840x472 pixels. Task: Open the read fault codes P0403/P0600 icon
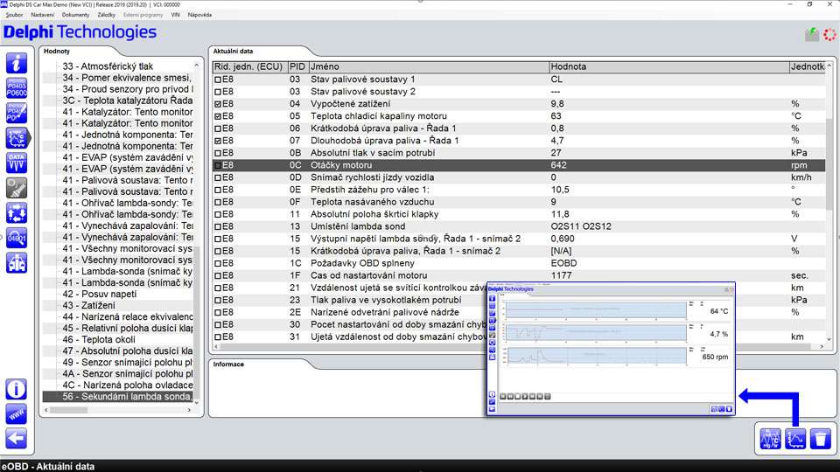click(17, 87)
